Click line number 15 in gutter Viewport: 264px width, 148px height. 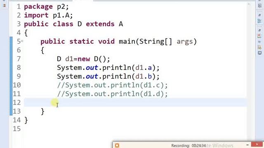17,129
